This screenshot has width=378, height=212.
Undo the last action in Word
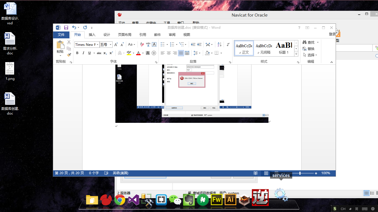[74, 27]
